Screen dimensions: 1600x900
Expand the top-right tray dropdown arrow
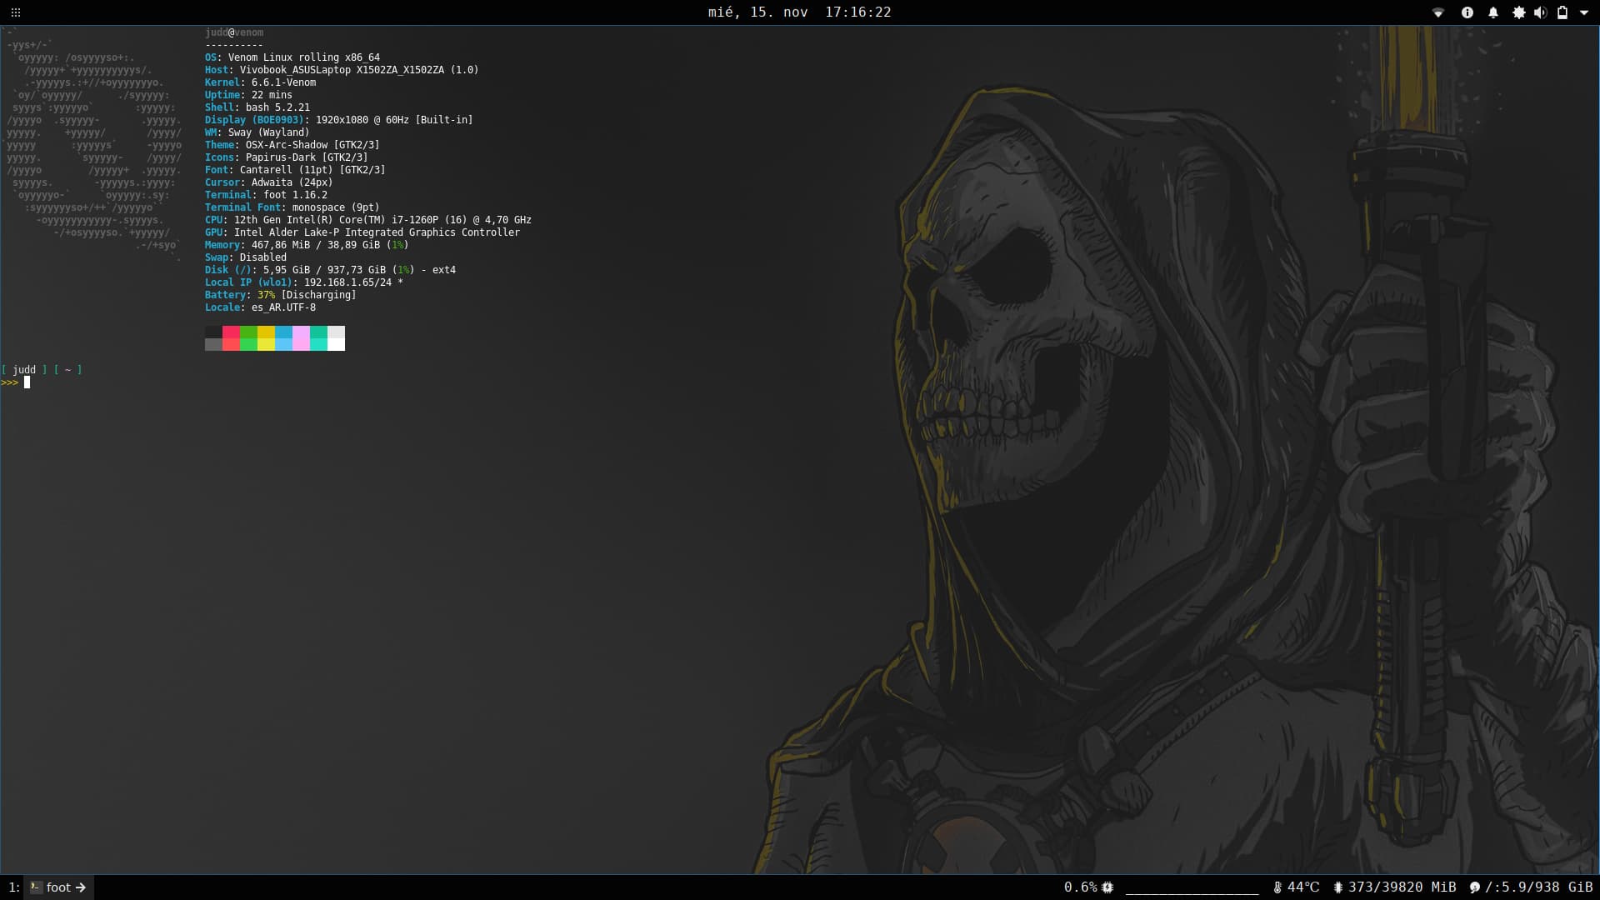(1584, 12)
